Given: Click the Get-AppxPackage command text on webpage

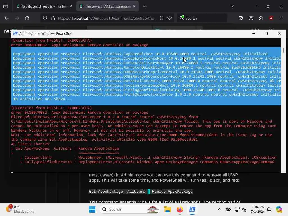Looking at the screenshot, I should [141, 191].
